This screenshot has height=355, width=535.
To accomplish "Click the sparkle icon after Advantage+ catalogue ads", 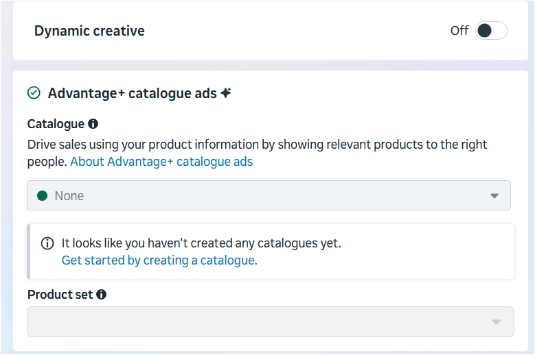I will (226, 93).
